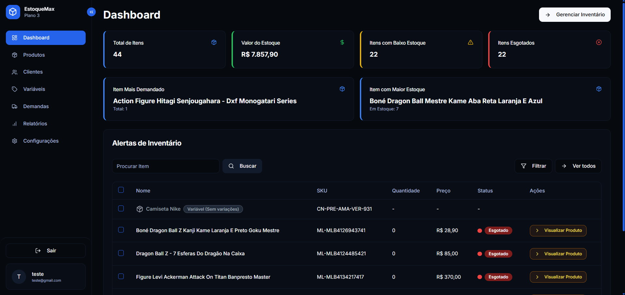Click the EstoqueMax cube logo
Screen dimensions: 625x295
(x=13, y=12)
